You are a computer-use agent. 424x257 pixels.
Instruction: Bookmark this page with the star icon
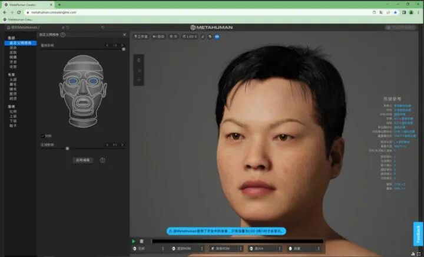click(395, 12)
